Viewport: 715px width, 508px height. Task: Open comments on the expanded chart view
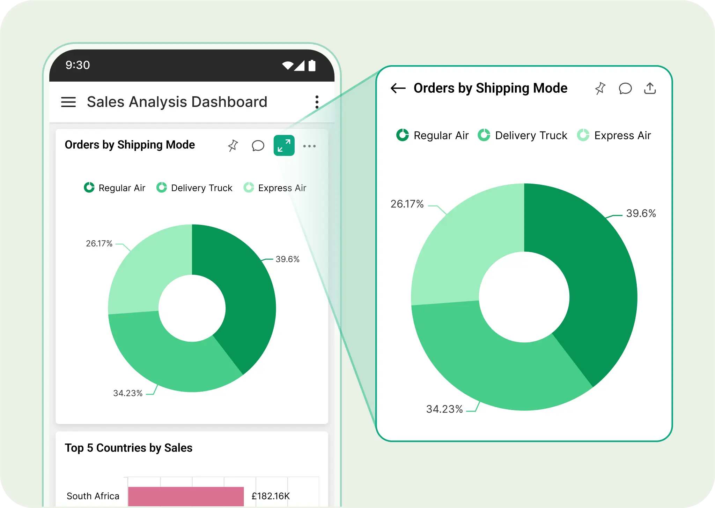pos(625,89)
